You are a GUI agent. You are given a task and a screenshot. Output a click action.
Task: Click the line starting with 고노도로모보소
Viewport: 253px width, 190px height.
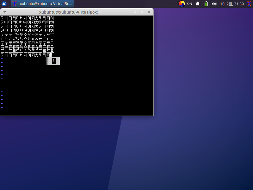coord(28,35)
